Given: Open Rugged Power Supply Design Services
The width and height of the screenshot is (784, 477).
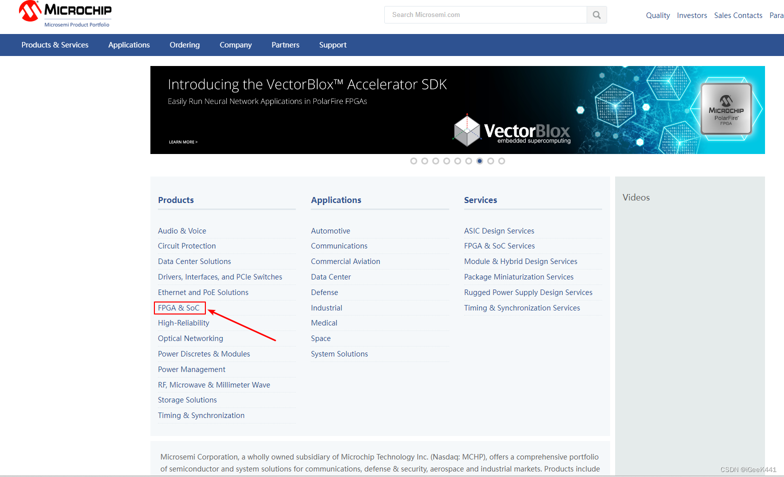Looking at the screenshot, I should pyautogui.click(x=528, y=292).
